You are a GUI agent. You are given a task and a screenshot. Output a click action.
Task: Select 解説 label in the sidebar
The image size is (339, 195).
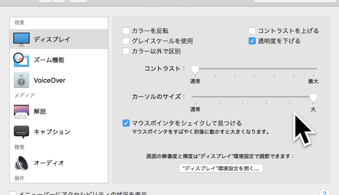coord(40,111)
